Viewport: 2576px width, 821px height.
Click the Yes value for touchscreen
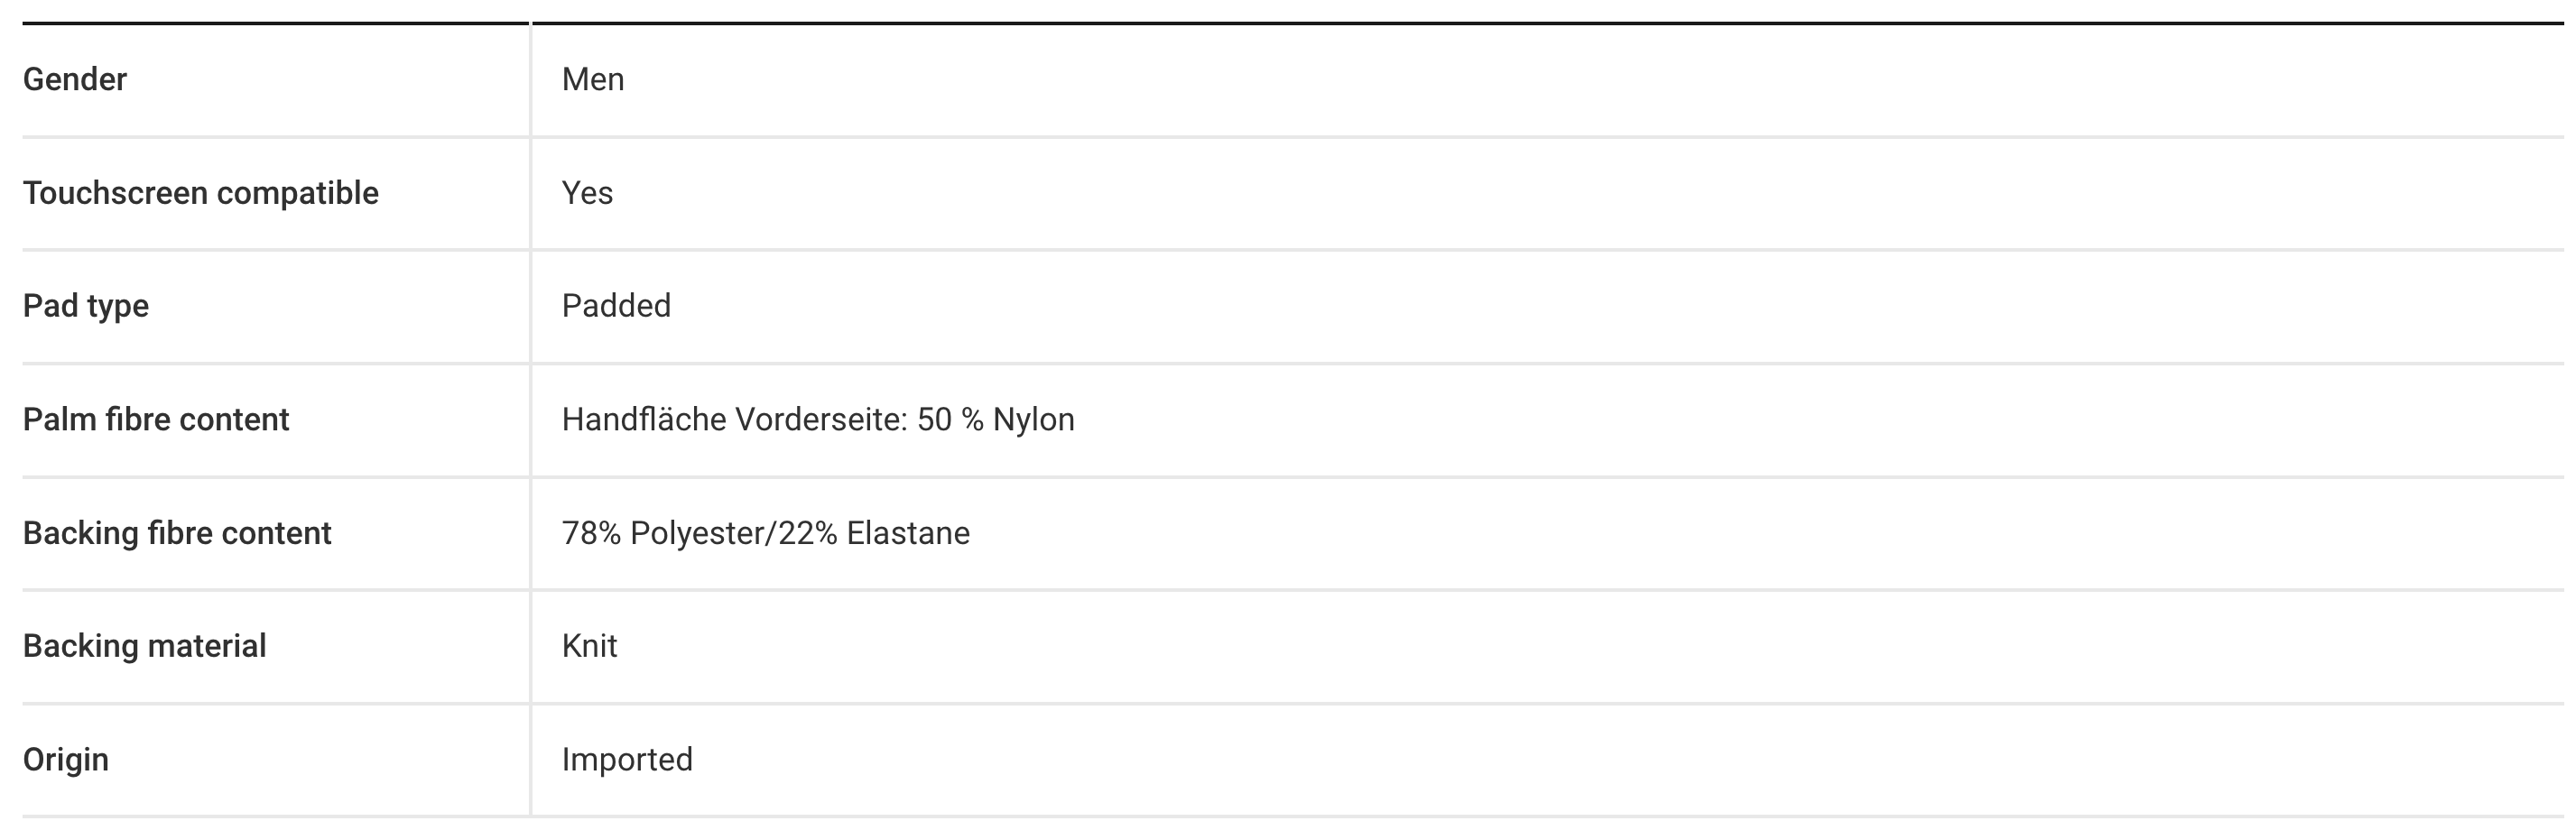[x=587, y=193]
